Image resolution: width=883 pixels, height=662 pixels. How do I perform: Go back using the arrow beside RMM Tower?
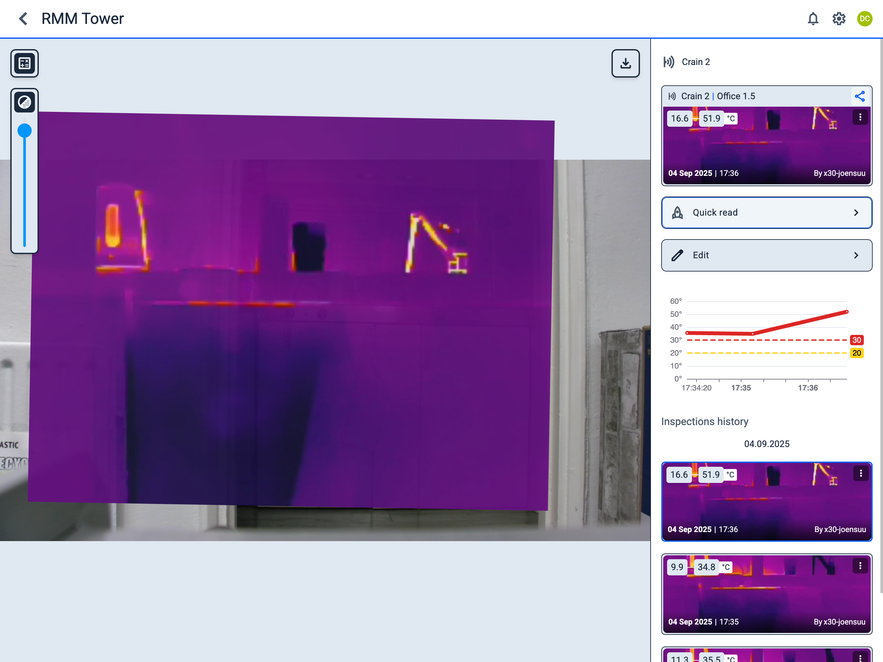pos(23,18)
